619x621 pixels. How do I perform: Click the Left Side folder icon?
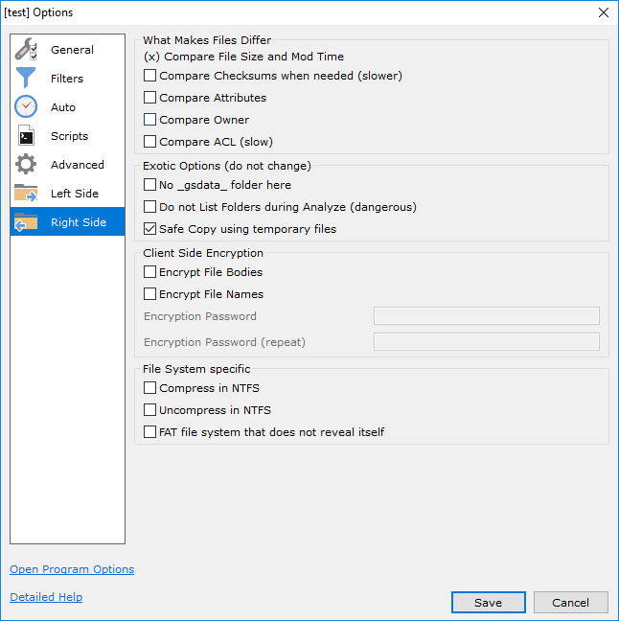(26, 194)
